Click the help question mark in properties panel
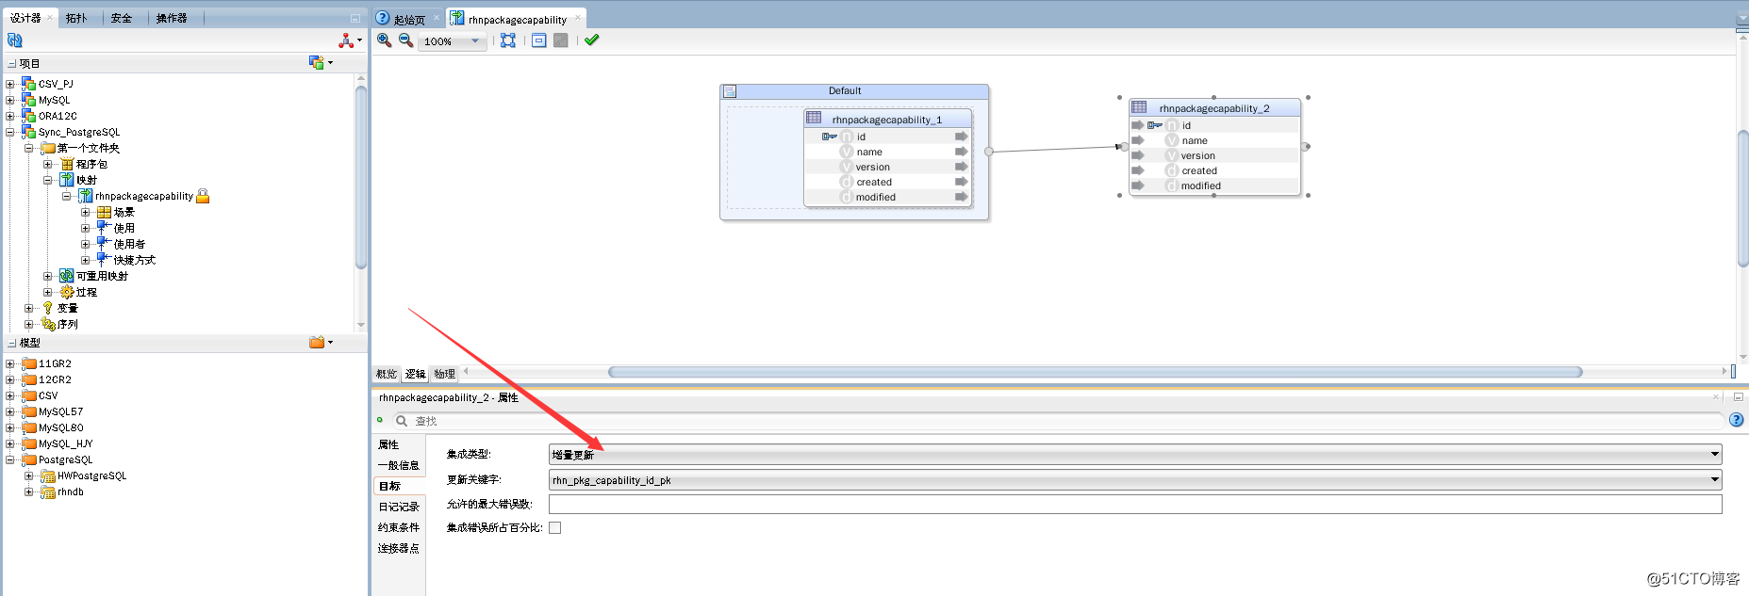Viewport: 1749px width, 596px height. (x=1737, y=420)
